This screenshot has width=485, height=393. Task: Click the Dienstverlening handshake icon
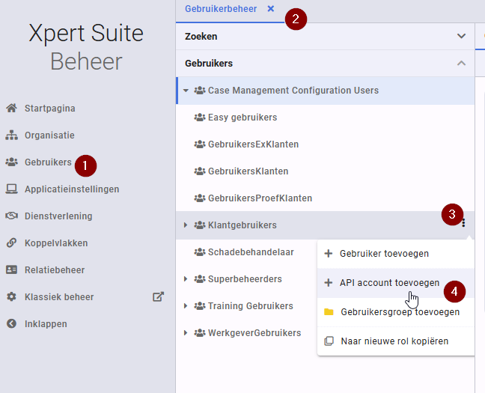(x=12, y=216)
